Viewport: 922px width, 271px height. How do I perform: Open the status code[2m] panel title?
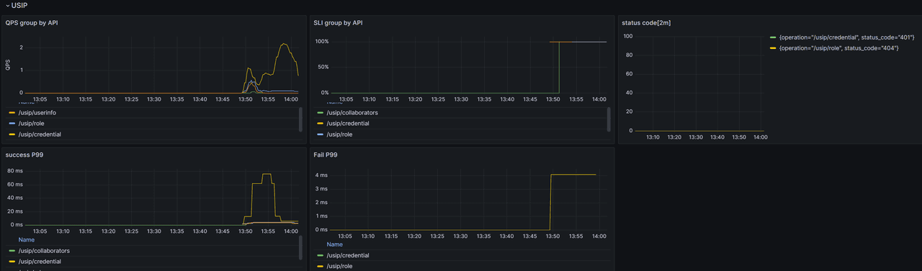(x=647, y=23)
